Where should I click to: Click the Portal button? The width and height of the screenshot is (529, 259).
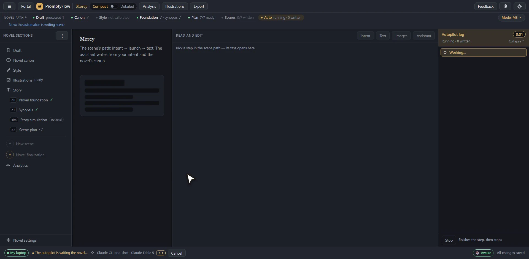click(26, 6)
